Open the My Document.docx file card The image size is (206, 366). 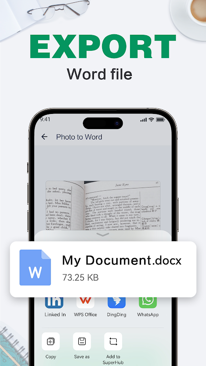click(x=103, y=269)
